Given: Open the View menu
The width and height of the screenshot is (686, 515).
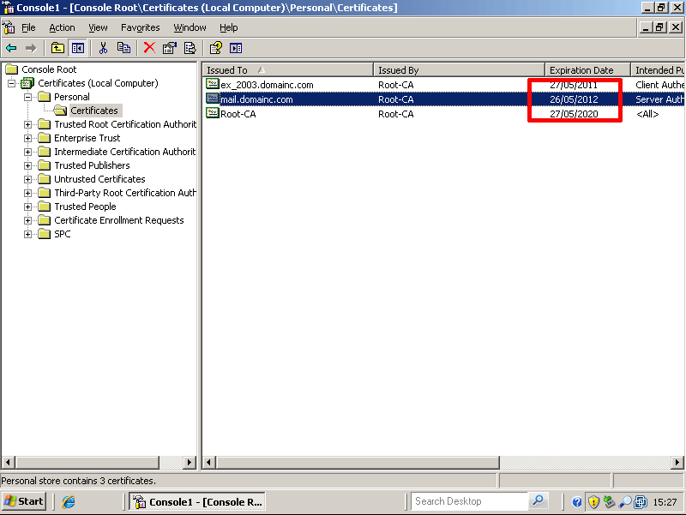Looking at the screenshot, I should click(x=98, y=27).
